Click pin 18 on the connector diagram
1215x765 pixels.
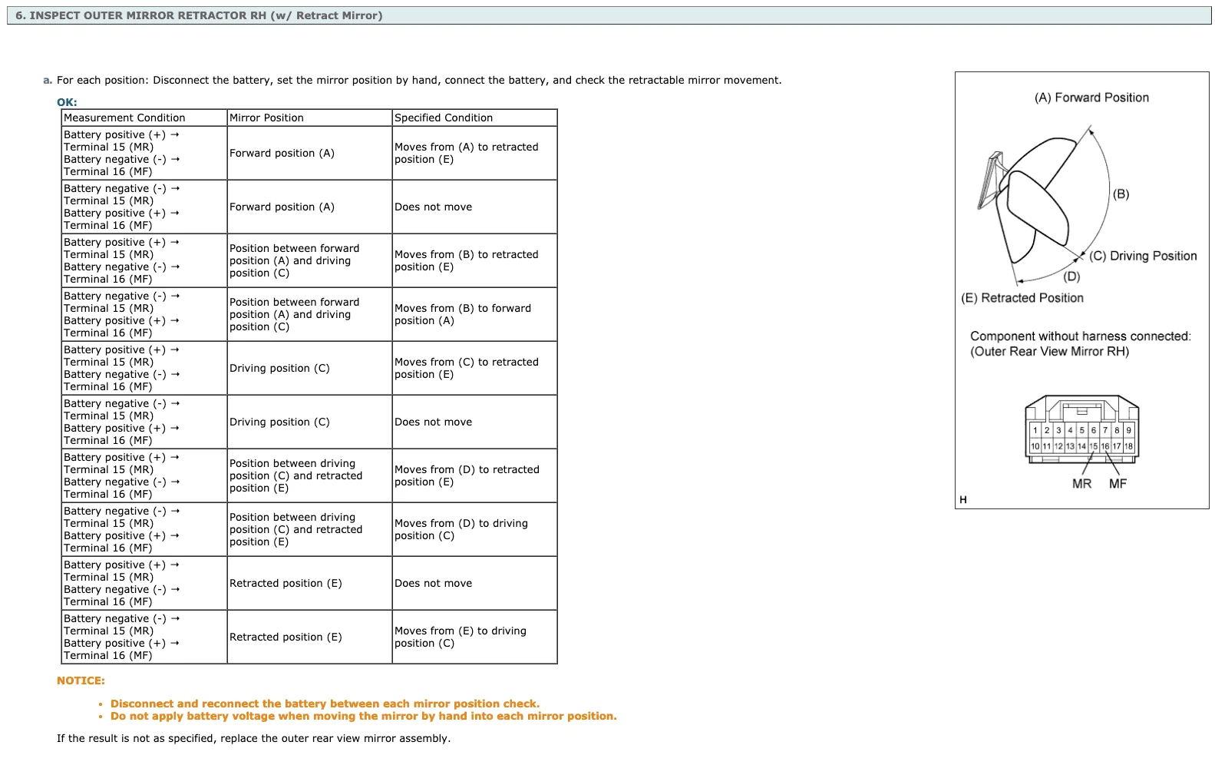pyautogui.click(x=1129, y=446)
